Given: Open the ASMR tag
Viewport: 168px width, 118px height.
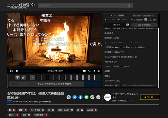Looking at the screenshot, I should [x=90, y=110].
